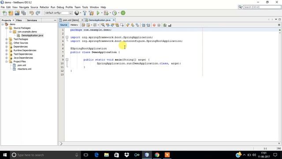Click the Previous Bookmark editor icon
This screenshot has height=159, width=282.
coord(128,25)
